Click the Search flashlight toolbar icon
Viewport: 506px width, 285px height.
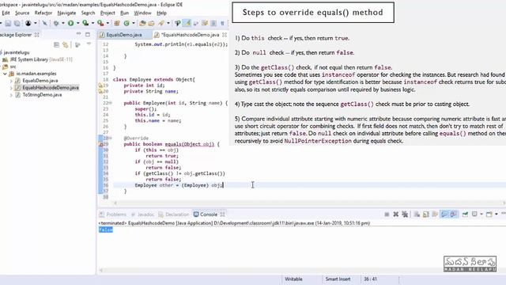(x=161, y=23)
